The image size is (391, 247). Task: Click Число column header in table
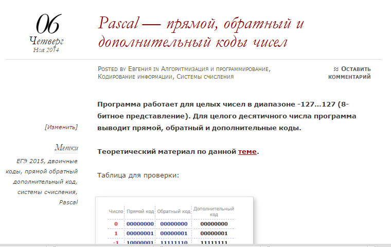pos(116,211)
